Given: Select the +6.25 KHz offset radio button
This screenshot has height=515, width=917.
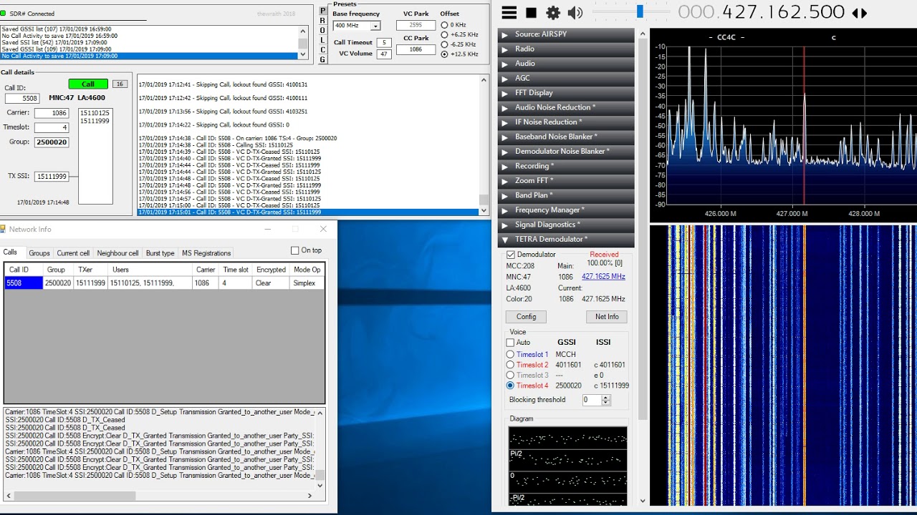Looking at the screenshot, I should coord(444,34).
